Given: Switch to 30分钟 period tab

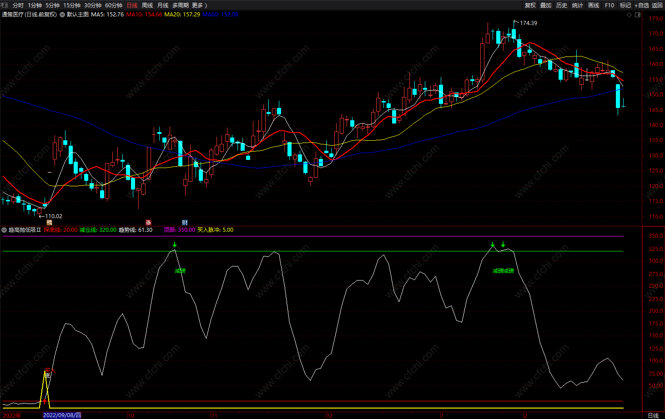Looking at the screenshot, I should 93,5.
